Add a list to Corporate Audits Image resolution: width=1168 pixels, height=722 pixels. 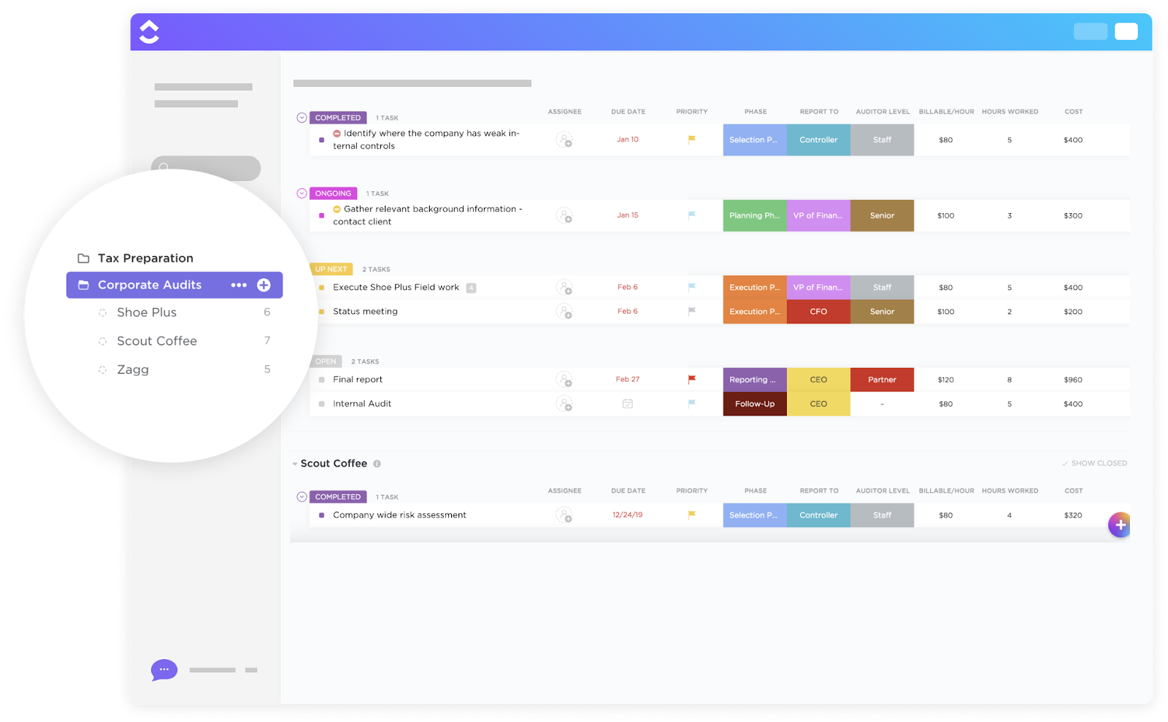point(264,285)
